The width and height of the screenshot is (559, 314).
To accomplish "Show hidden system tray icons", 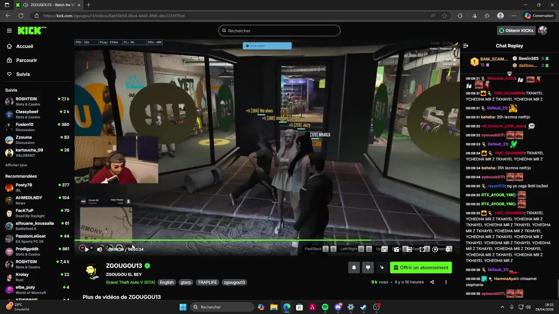I will tap(502, 307).
